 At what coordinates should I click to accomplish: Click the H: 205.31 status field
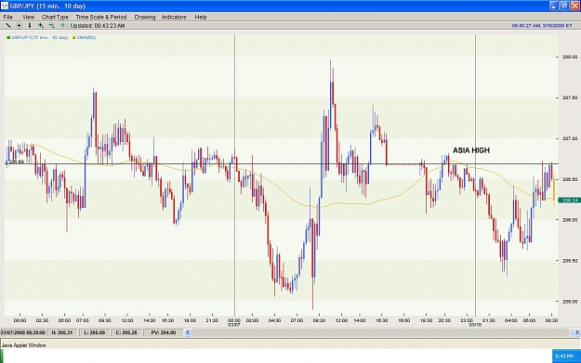coord(62,332)
